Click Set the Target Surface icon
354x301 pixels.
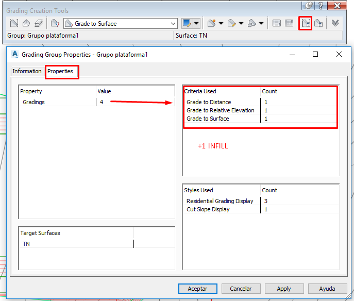coord(26,23)
